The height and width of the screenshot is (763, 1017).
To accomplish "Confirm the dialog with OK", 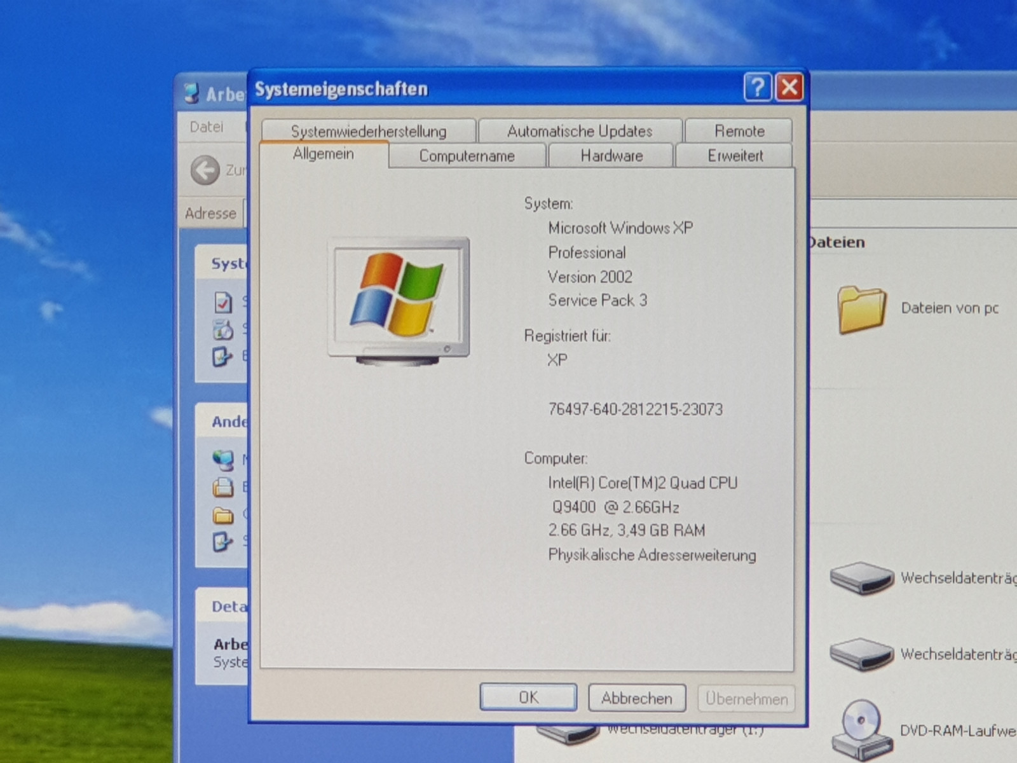I will point(528,698).
